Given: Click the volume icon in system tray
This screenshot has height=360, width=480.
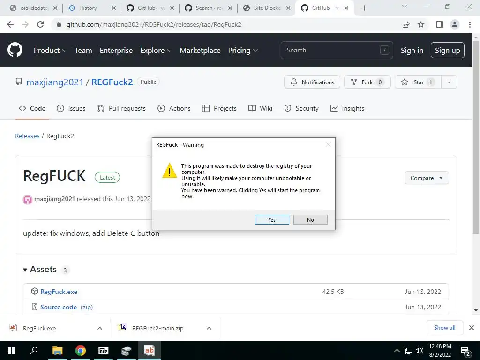Looking at the screenshot, I should click(419, 351).
